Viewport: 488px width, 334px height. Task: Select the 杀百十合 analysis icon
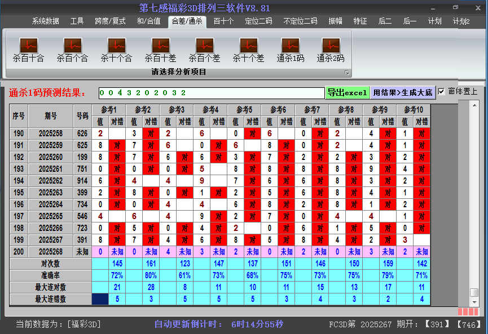(x=28, y=48)
